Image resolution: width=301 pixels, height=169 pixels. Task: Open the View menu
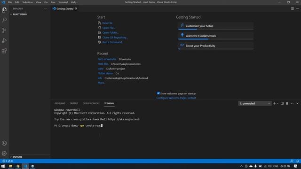[x=39, y=2]
